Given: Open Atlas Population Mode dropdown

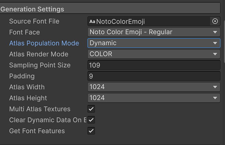Looking at the screenshot, I should pyautogui.click(x=154, y=43).
